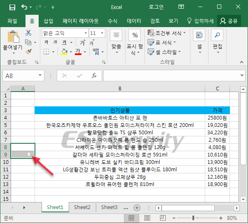The image size is (248, 223).
Task: Click the 공유 share button
Action: coord(229,21)
